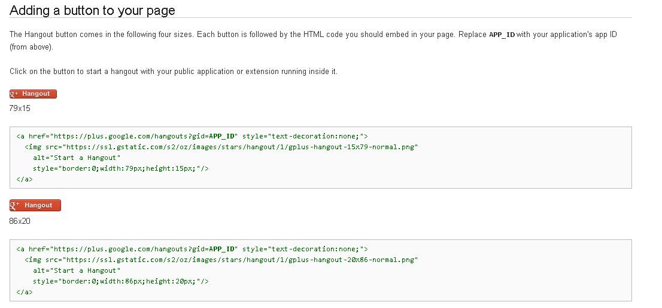Click the closing </a> tag in the first code block
The image size is (662, 308).
pos(25,179)
